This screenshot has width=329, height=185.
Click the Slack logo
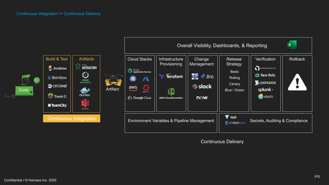(x=202, y=87)
